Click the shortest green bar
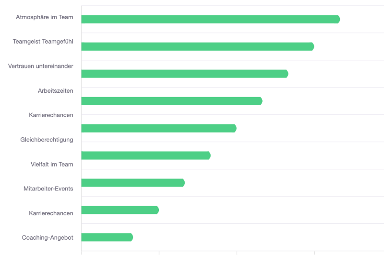This screenshot has width=384, height=255. click(x=107, y=237)
